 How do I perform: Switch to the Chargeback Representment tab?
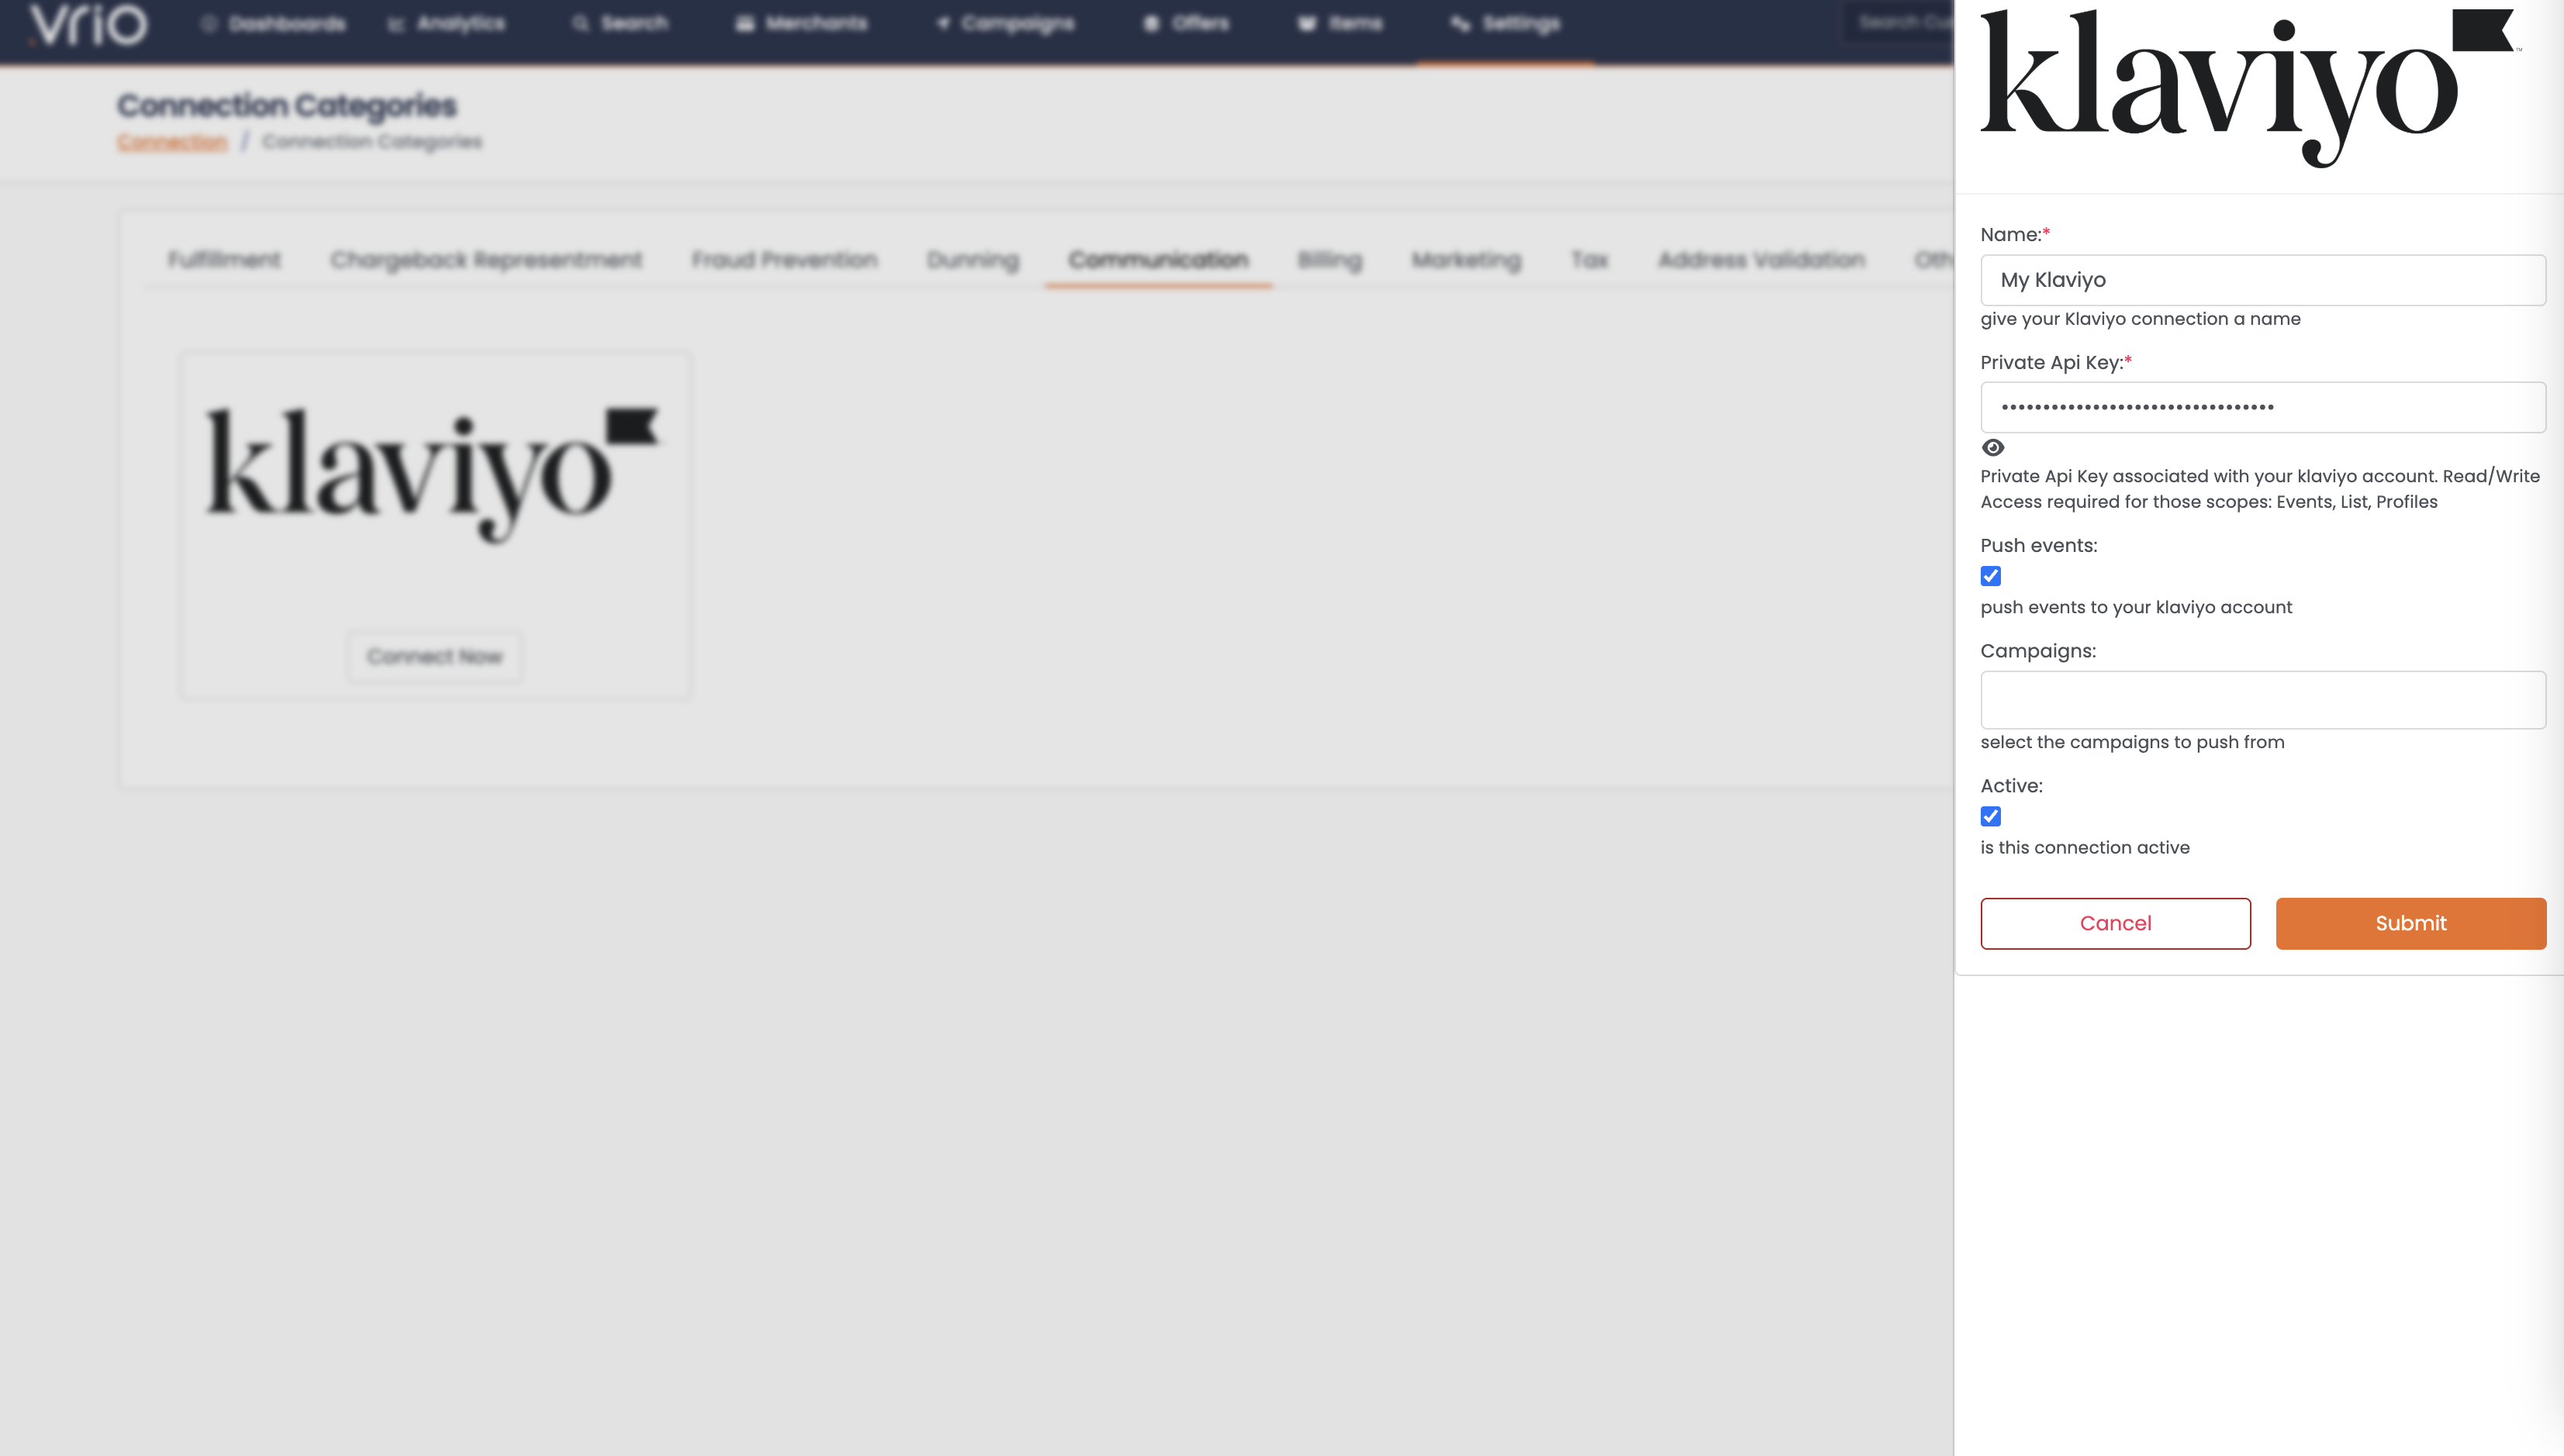pyautogui.click(x=486, y=260)
